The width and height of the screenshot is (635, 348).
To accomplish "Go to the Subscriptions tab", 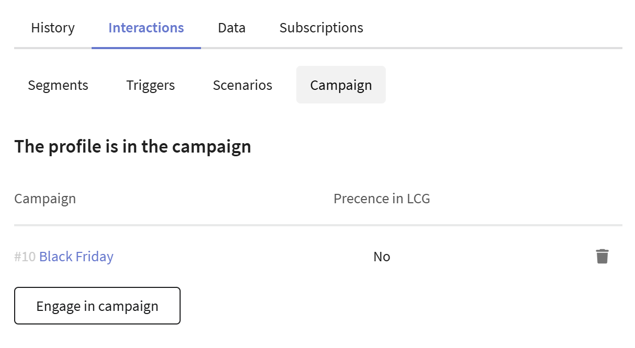I will tap(321, 28).
